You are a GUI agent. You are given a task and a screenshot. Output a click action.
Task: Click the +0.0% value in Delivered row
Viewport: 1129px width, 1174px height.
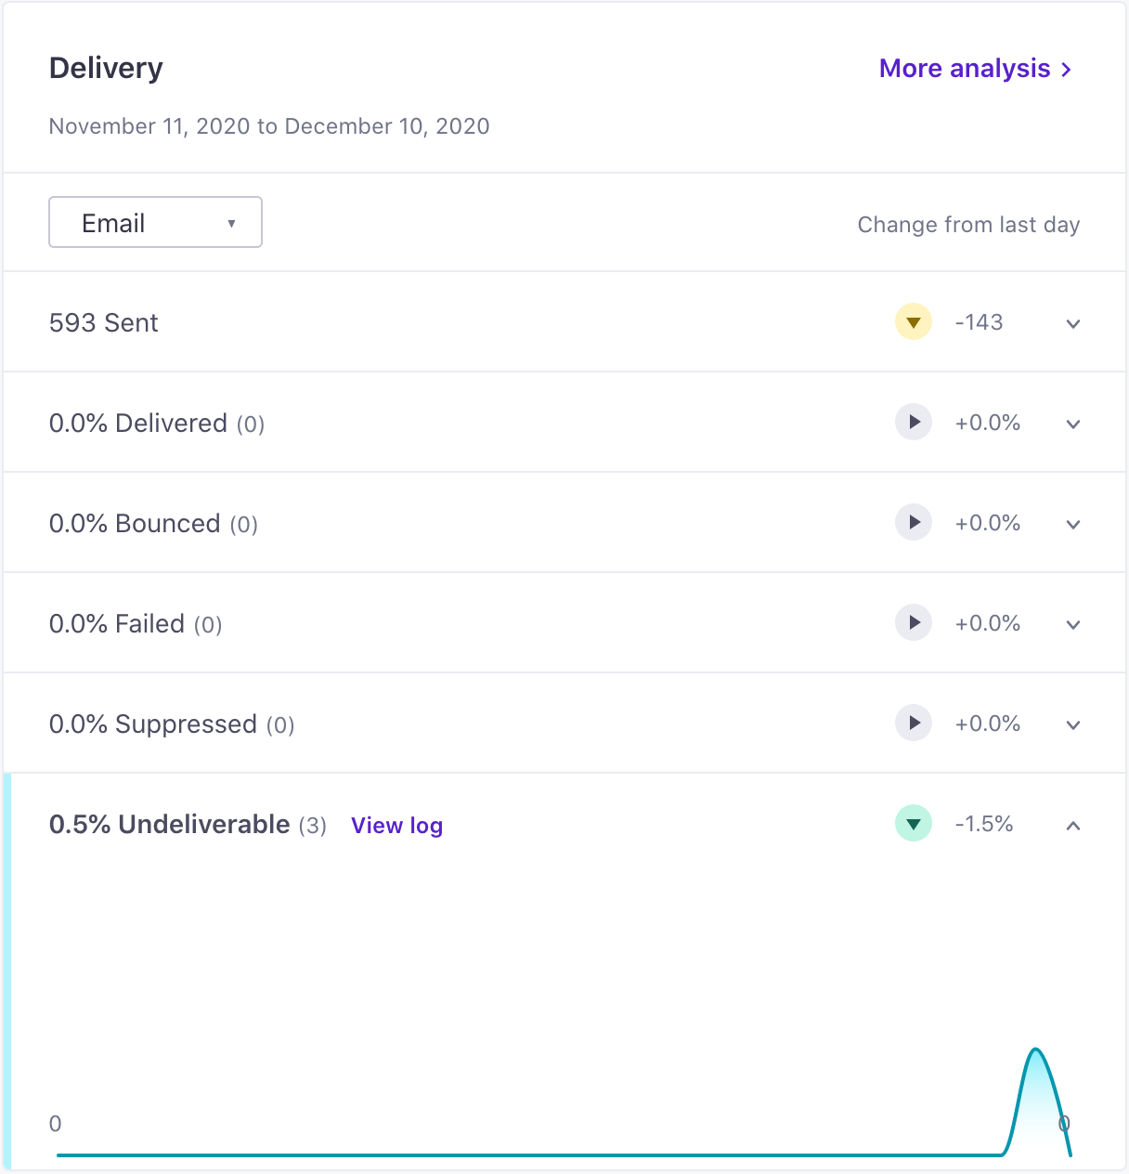(988, 423)
